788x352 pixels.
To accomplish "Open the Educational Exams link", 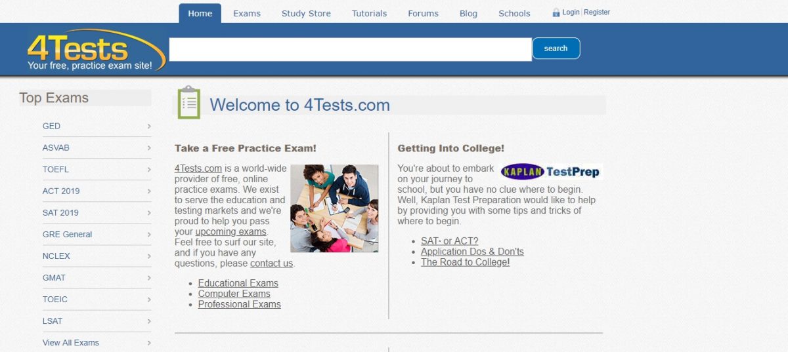I will 238,283.
